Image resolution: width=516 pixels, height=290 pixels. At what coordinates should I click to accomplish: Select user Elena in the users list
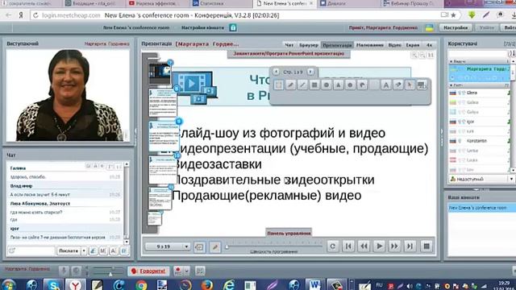(x=479, y=93)
